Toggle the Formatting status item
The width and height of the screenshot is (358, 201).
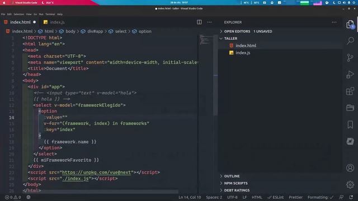[x=321, y=197]
